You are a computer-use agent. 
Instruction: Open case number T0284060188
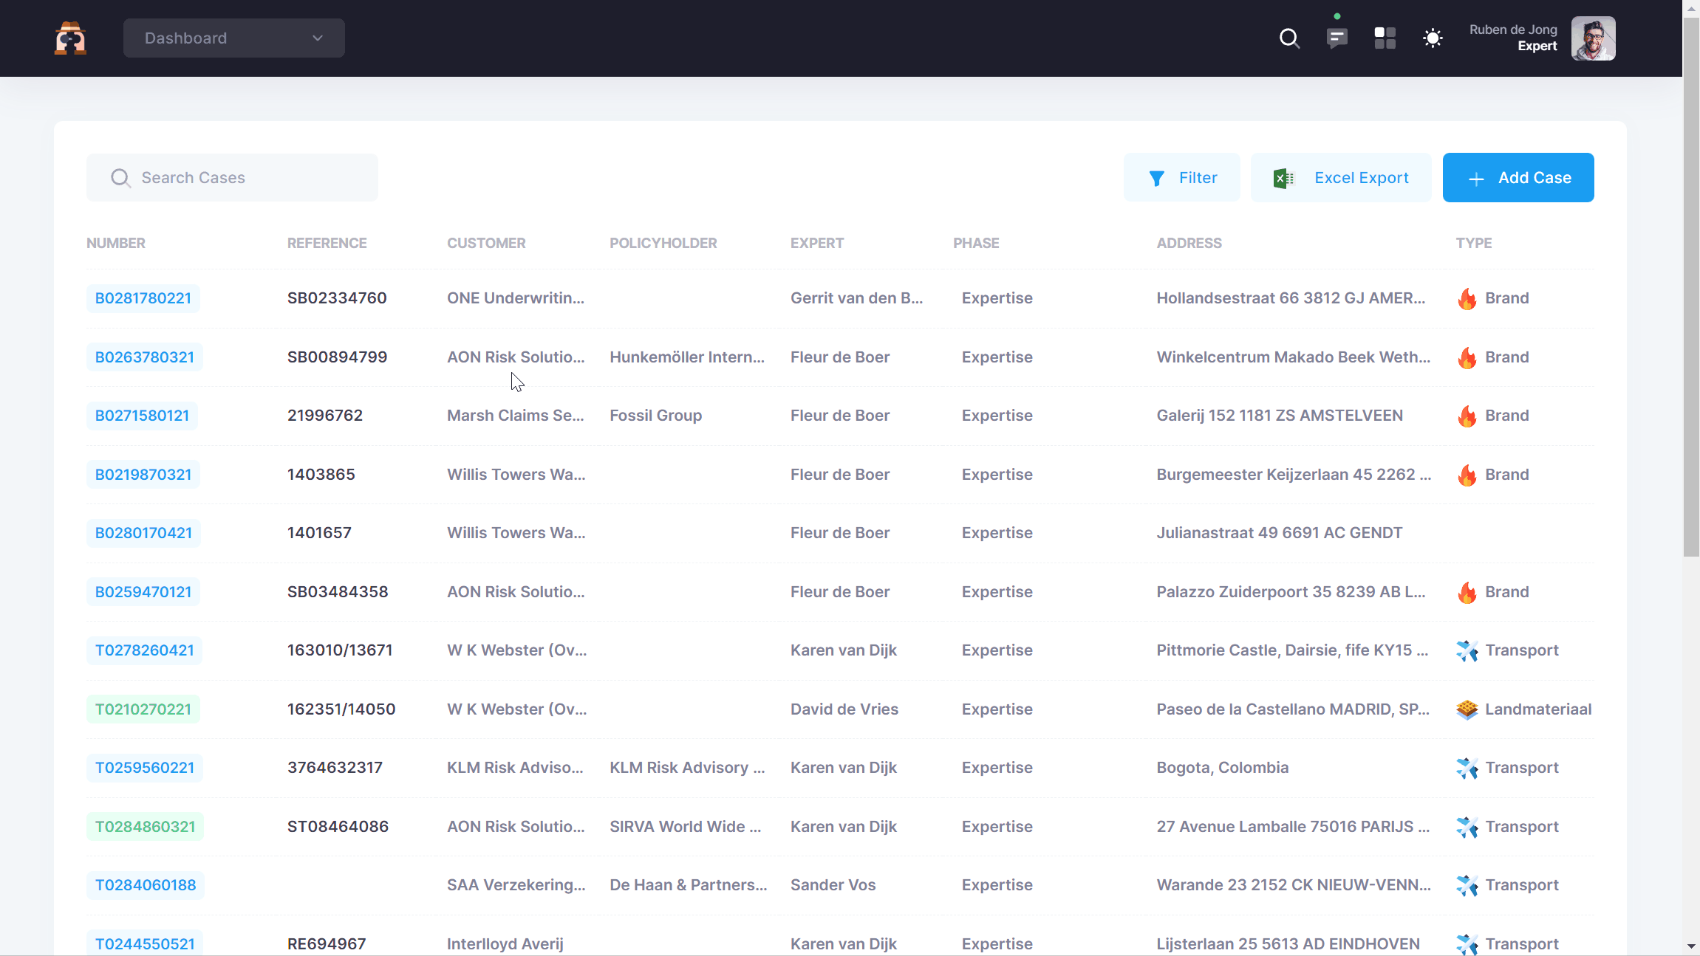[x=146, y=885]
